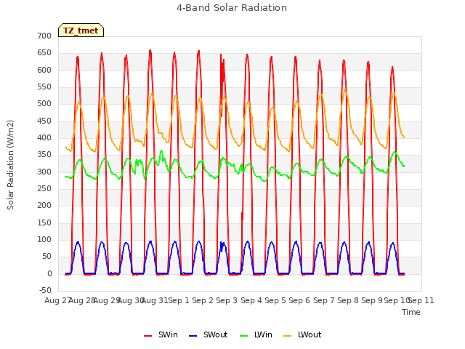This screenshot has height=349, width=465.
Task: Click the Sep 3 x-axis tick label
Action: pos(227,300)
